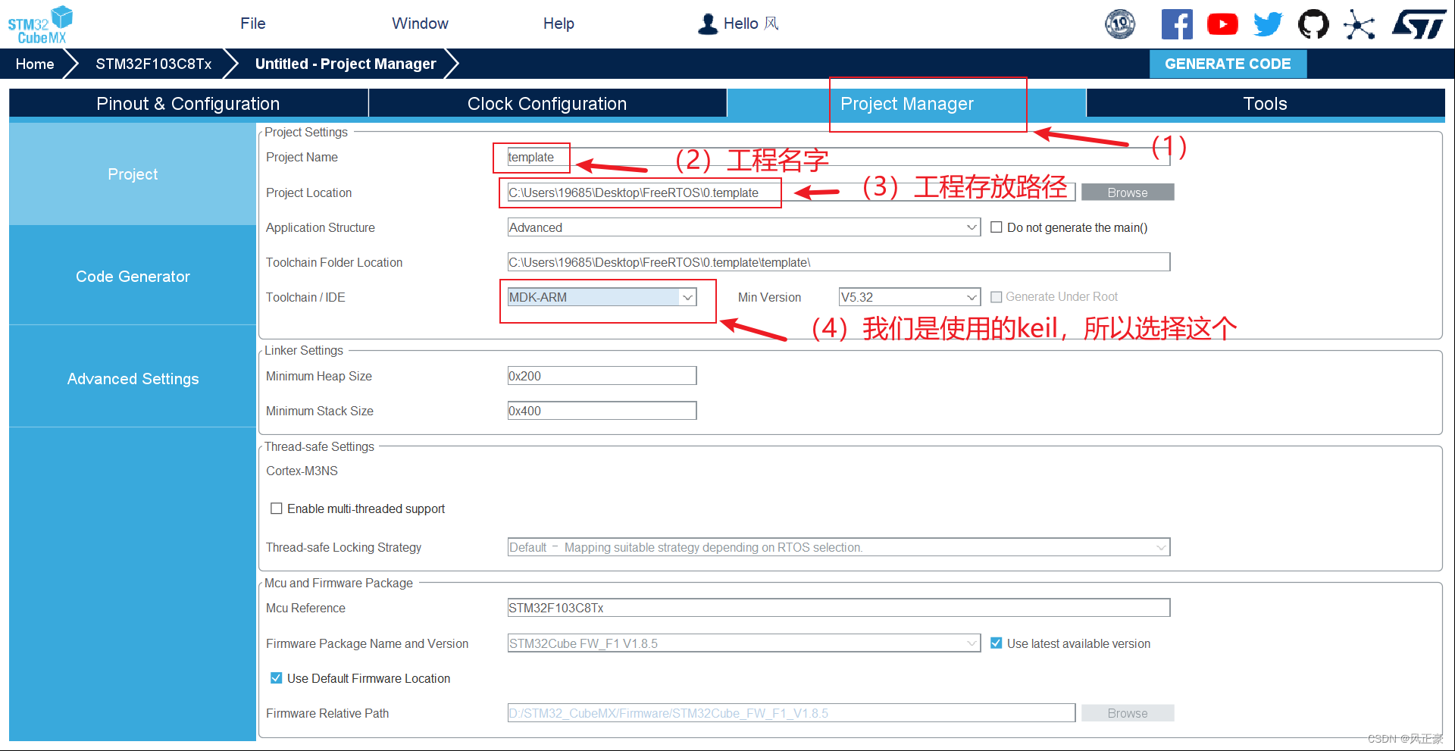Click the Project Name input field
Screen dimensions: 1455x751
pyautogui.click(x=838, y=157)
